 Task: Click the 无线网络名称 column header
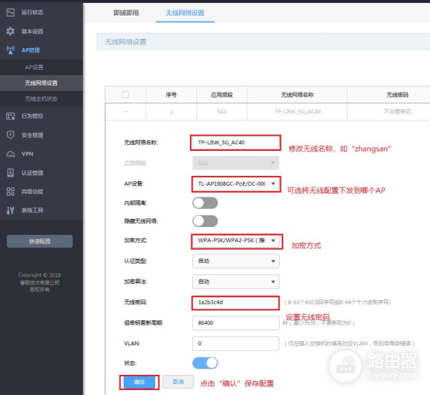297,95
